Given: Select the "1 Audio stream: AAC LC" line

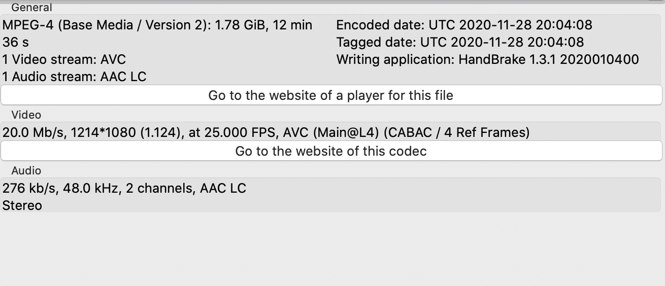Looking at the screenshot, I should point(74,77).
